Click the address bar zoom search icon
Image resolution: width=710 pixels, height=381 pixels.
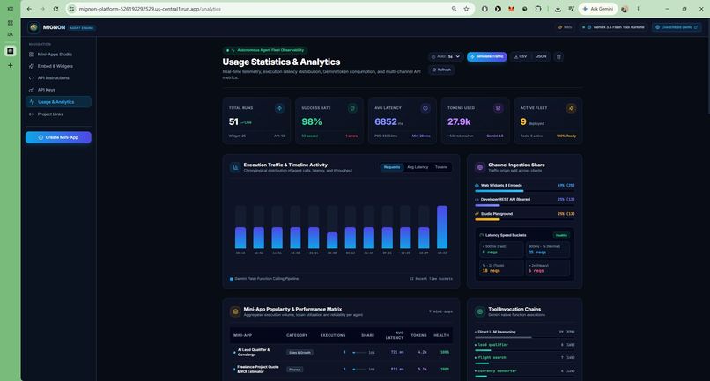tap(455, 9)
